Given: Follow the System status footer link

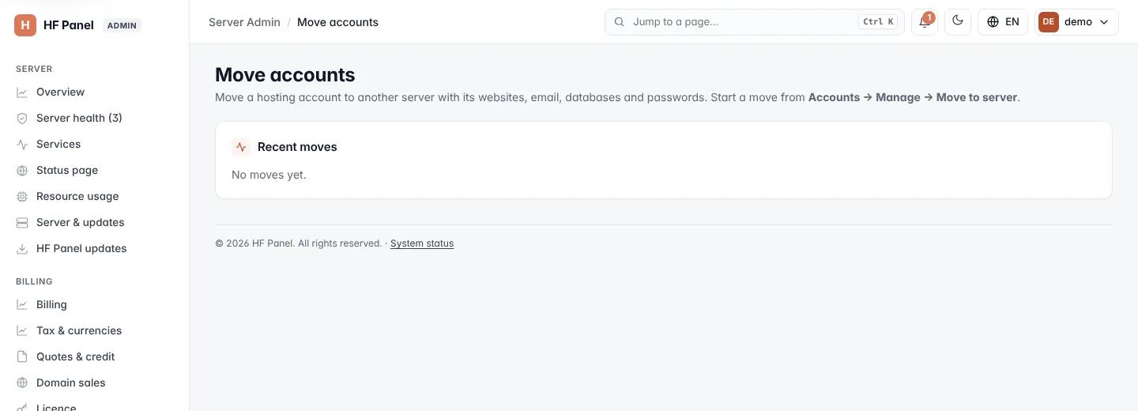Looking at the screenshot, I should pos(422,243).
